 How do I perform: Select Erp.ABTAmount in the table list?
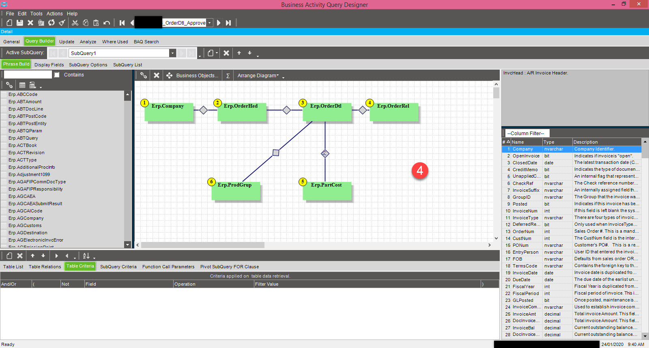click(x=25, y=102)
